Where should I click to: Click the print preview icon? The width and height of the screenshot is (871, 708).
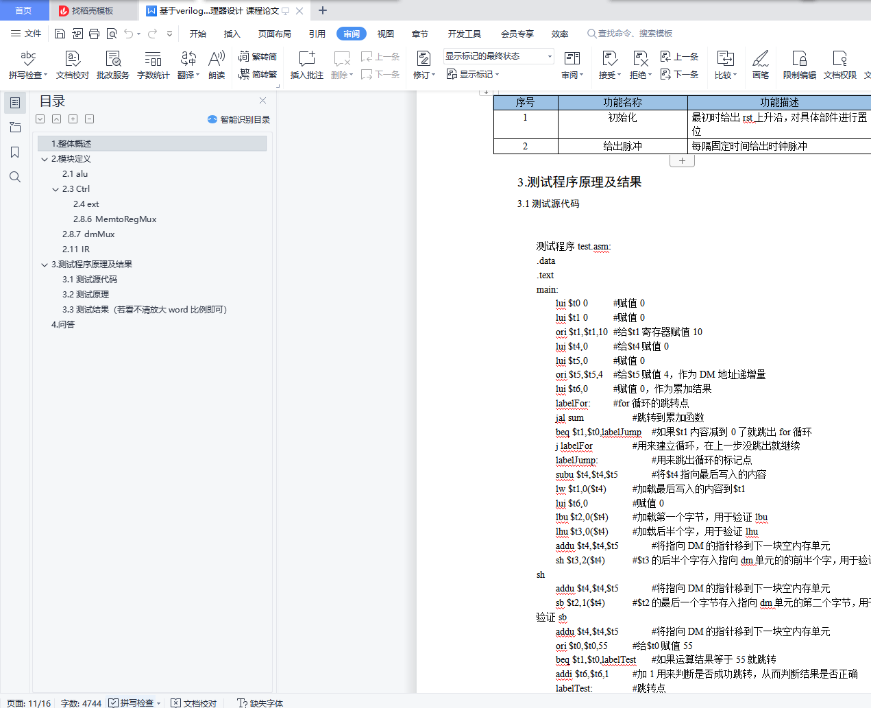click(x=112, y=34)
